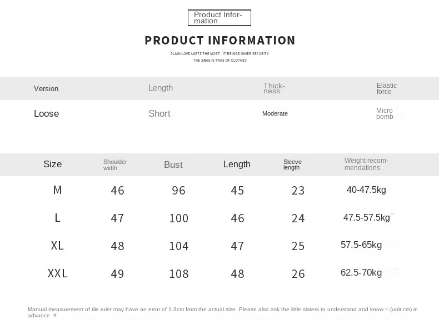Image resolution: width=439 pixels, height=329 pixels.
Task: Click the Moderate thickness value
Action: (275, 114)
